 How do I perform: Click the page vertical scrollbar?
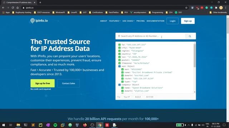(228, 26)
